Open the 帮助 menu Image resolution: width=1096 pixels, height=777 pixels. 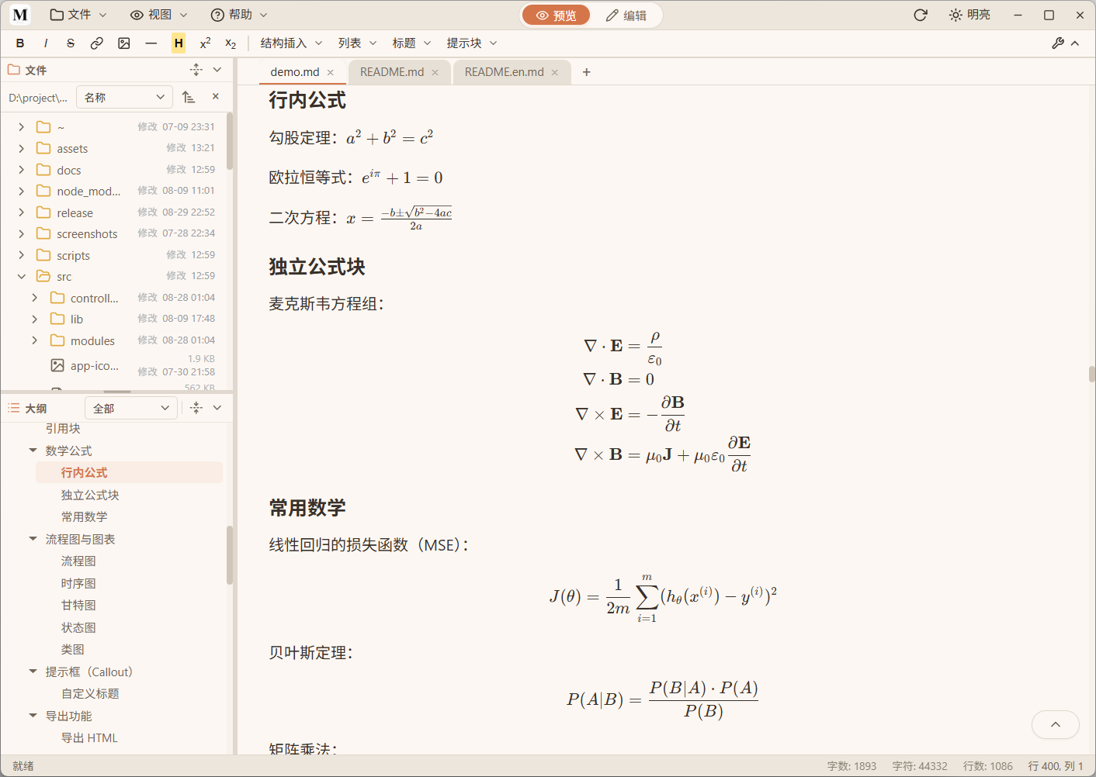(x=239, y=15)
